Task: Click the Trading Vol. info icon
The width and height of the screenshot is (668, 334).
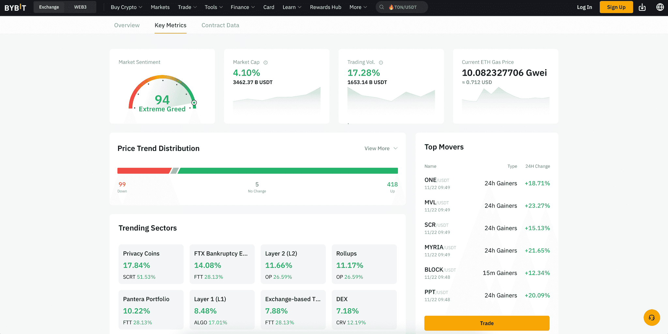Action: click(381, 63)
